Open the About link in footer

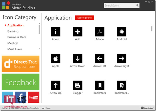click(x=48, y=108)
